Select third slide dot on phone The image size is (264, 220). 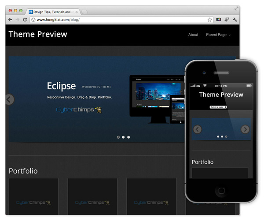pyautogui.click(x=226, y=136)
